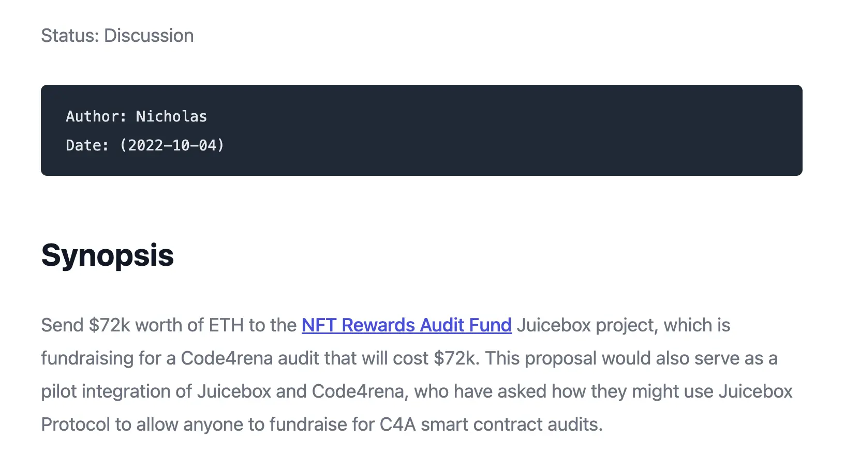Click the "Date:" label in the code block
The width and height of the screenshot is (860, 455).
[87, 145]
